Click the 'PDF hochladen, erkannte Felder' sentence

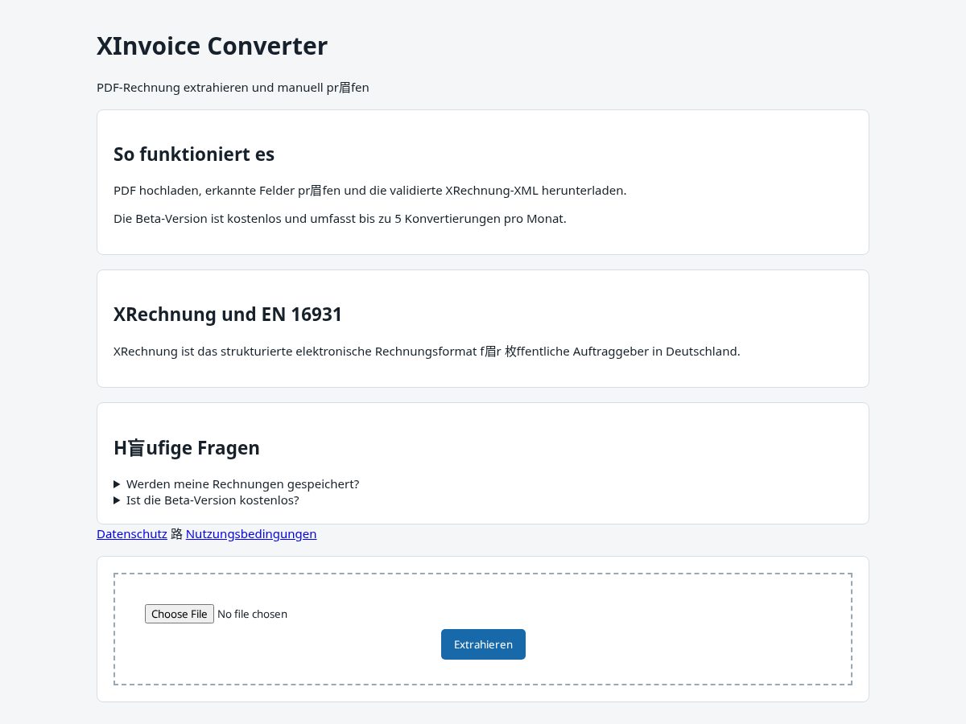coord(369,191)
